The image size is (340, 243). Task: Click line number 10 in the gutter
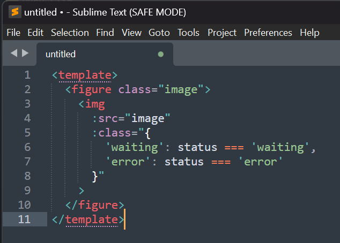tap(25, 205)
